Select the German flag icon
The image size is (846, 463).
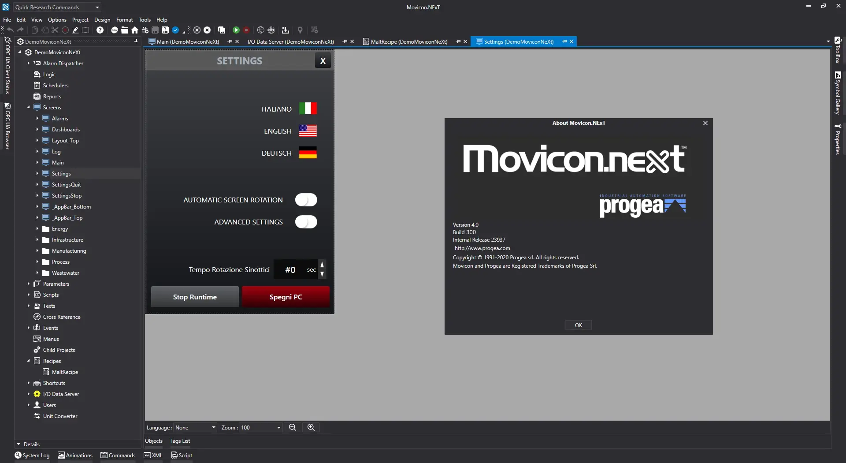click(308, 153)
